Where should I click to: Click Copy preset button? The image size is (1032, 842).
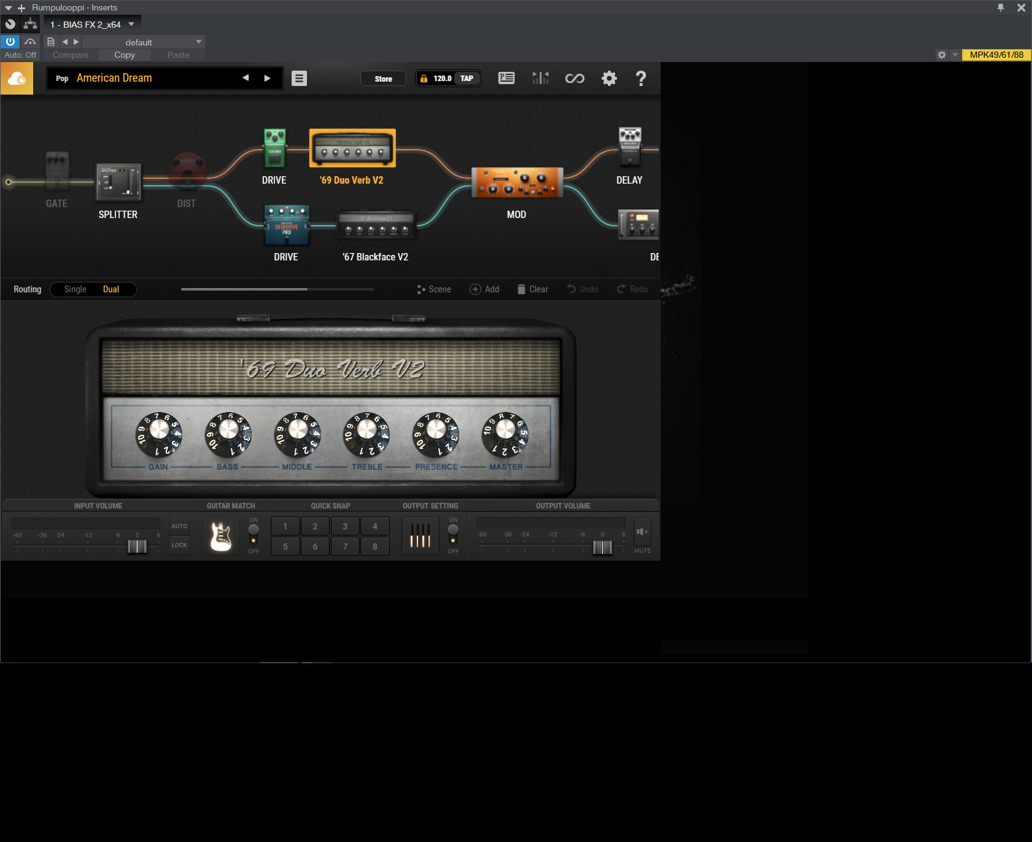click(x=125, y=55)
